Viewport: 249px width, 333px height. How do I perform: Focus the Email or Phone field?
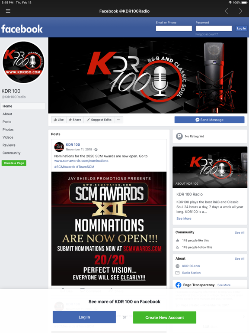[174, 29]
